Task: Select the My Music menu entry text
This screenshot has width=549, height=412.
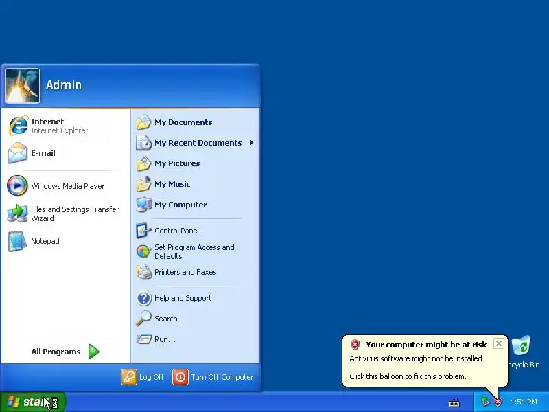Action: coord(172,184)
